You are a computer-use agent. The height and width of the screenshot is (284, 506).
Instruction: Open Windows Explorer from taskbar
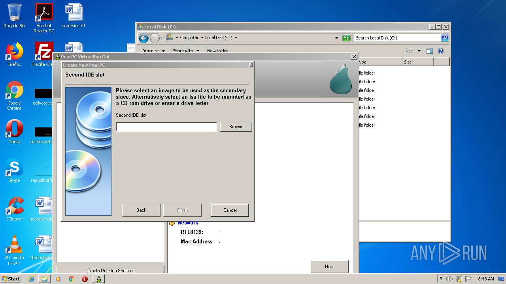coord(45,279)
